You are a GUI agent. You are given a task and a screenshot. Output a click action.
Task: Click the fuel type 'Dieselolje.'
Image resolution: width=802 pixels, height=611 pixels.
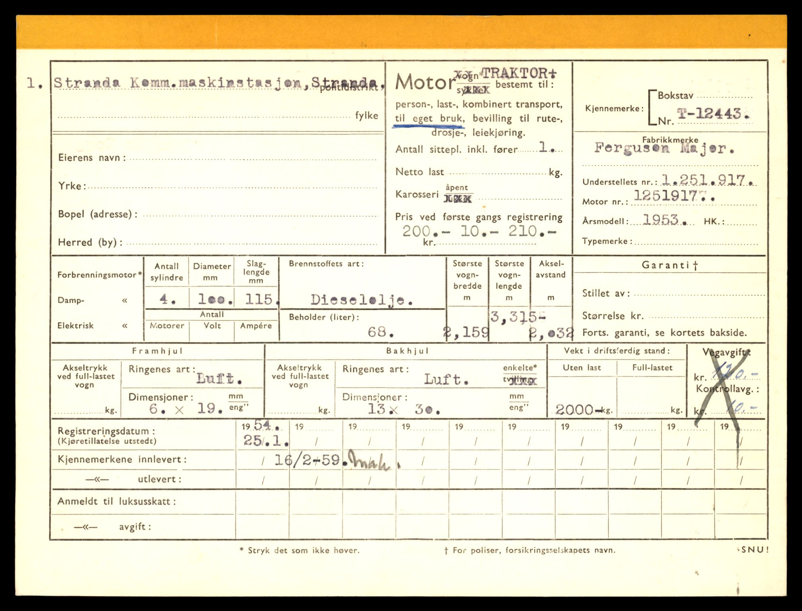pos(361,300)
